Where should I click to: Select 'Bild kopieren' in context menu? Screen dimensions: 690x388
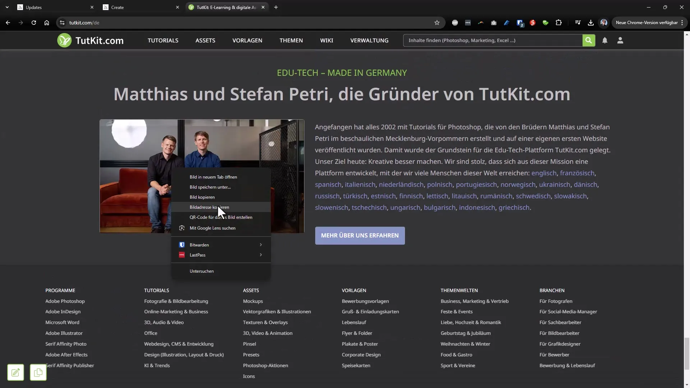[x=221, y=197]
